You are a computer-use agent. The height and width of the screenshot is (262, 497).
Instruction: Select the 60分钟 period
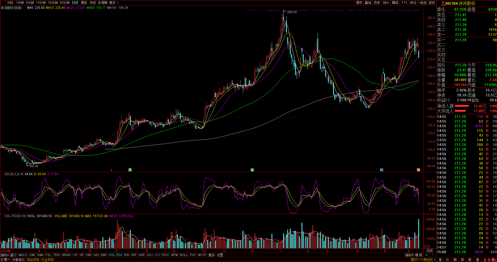(x=65, y=3)
